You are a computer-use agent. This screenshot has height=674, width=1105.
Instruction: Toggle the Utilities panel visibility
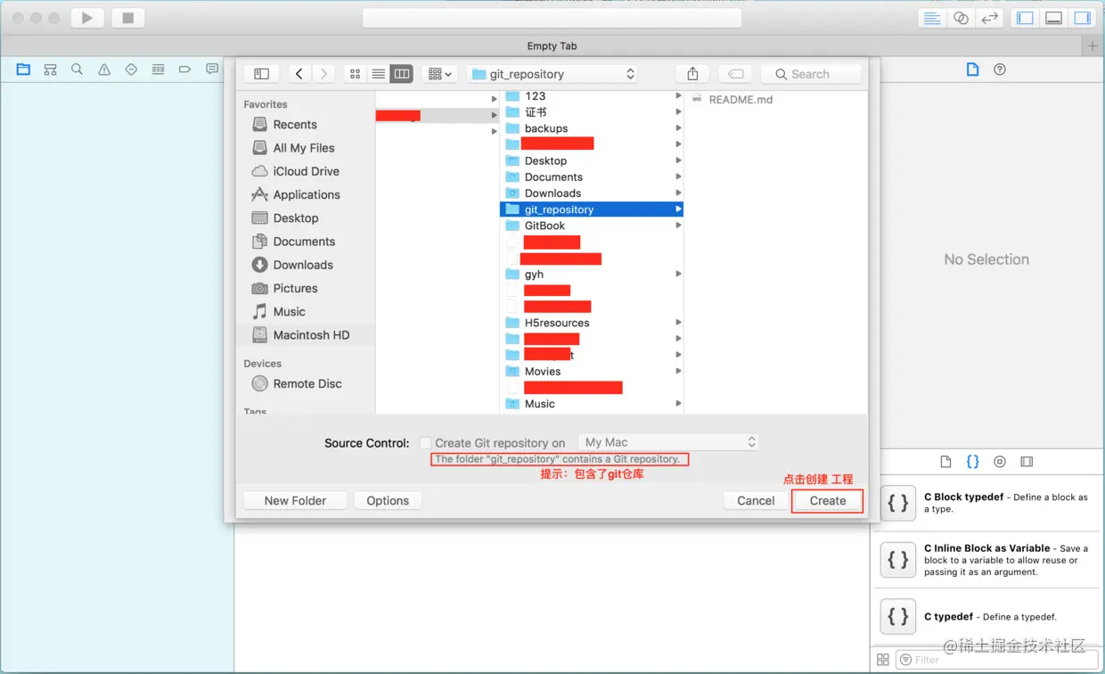click(x=1082, y=18)
